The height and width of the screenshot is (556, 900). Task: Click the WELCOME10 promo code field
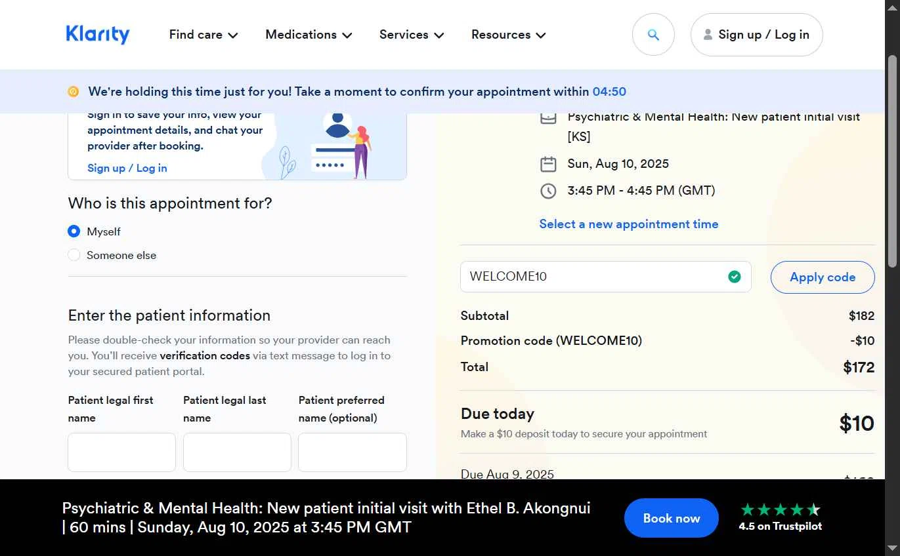(x=606, y=277)
